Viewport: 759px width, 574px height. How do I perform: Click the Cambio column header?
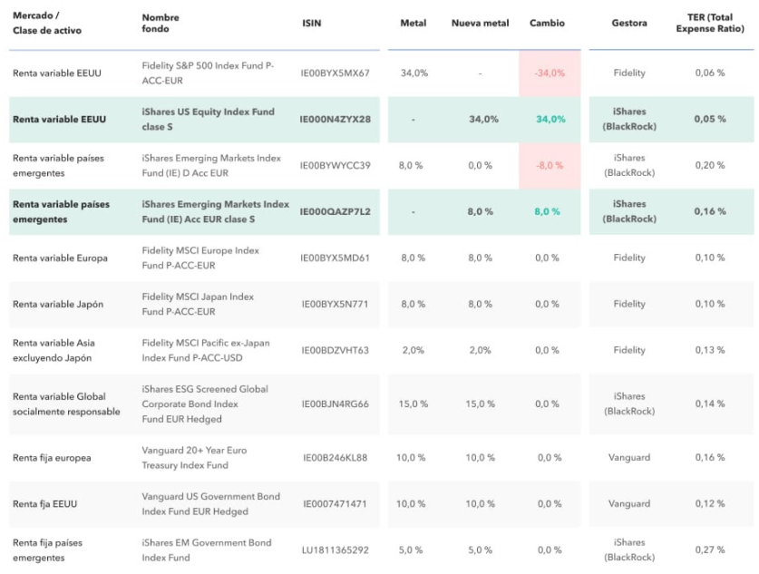(x=546, y=24)
